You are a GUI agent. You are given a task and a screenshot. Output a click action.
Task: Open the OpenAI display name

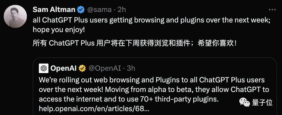[x=64, y=68]
